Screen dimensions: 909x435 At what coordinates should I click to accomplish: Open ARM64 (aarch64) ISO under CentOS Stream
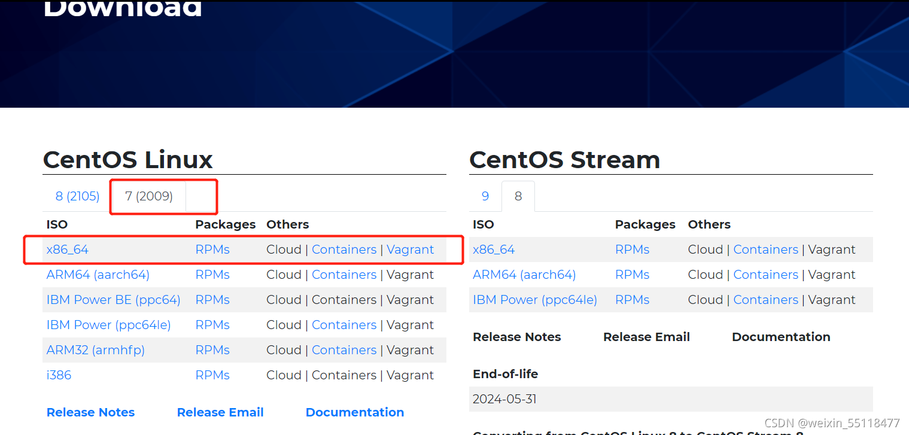point(524,275)
